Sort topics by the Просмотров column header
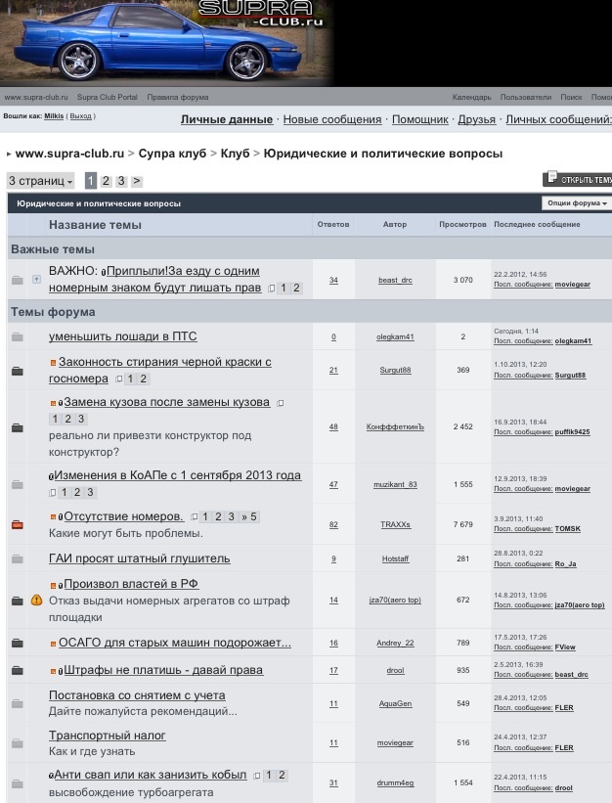 461,224
